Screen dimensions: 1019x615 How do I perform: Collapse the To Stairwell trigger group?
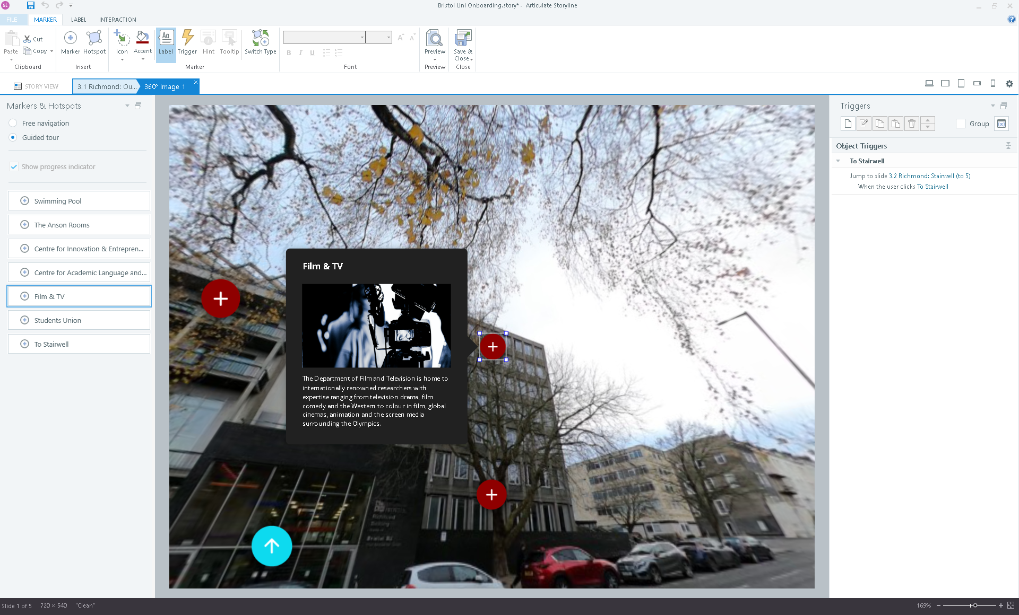tap(838, 161)
